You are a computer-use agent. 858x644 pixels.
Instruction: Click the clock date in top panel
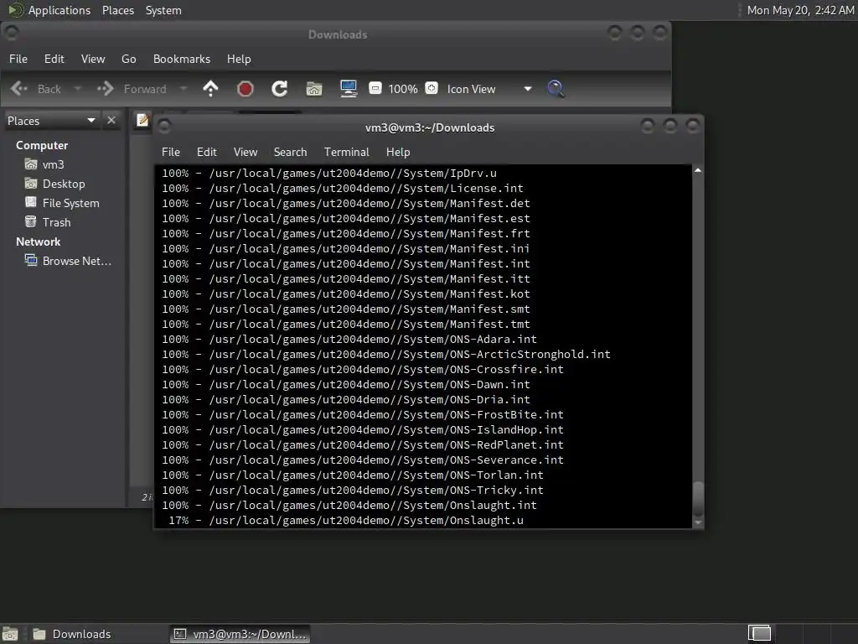tap(800, 10)
